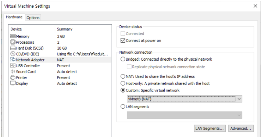This screenshot has height=137, width=261.
Task: Choose Host-only private network option
Action: click(x=123, y=83)
